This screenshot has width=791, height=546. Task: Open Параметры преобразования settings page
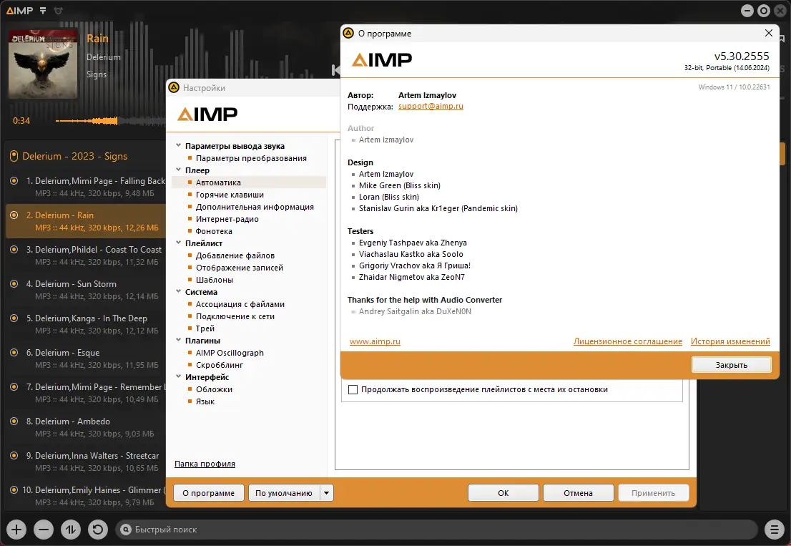[251, 158]
